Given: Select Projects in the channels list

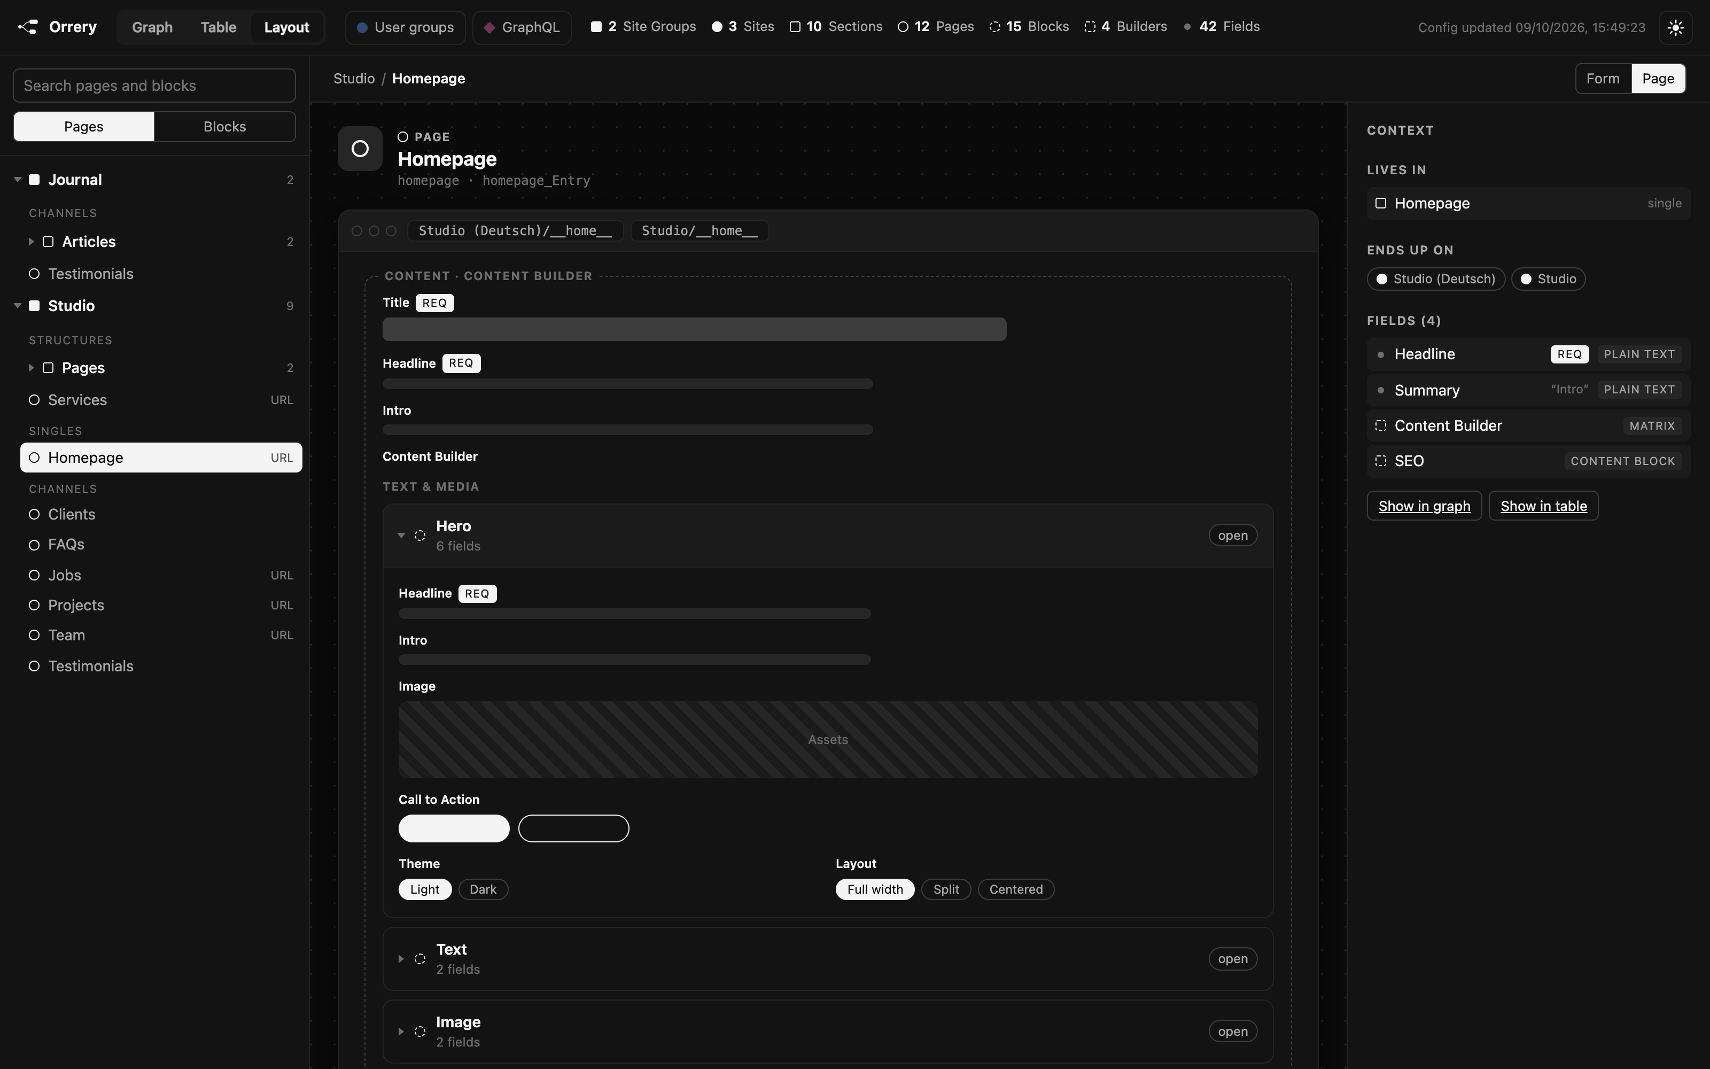Looking at the screenshot, I should (x=161, y=605).
